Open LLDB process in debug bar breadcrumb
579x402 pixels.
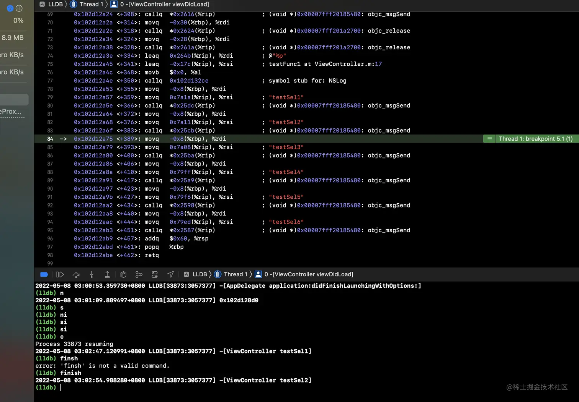[196, 274]
